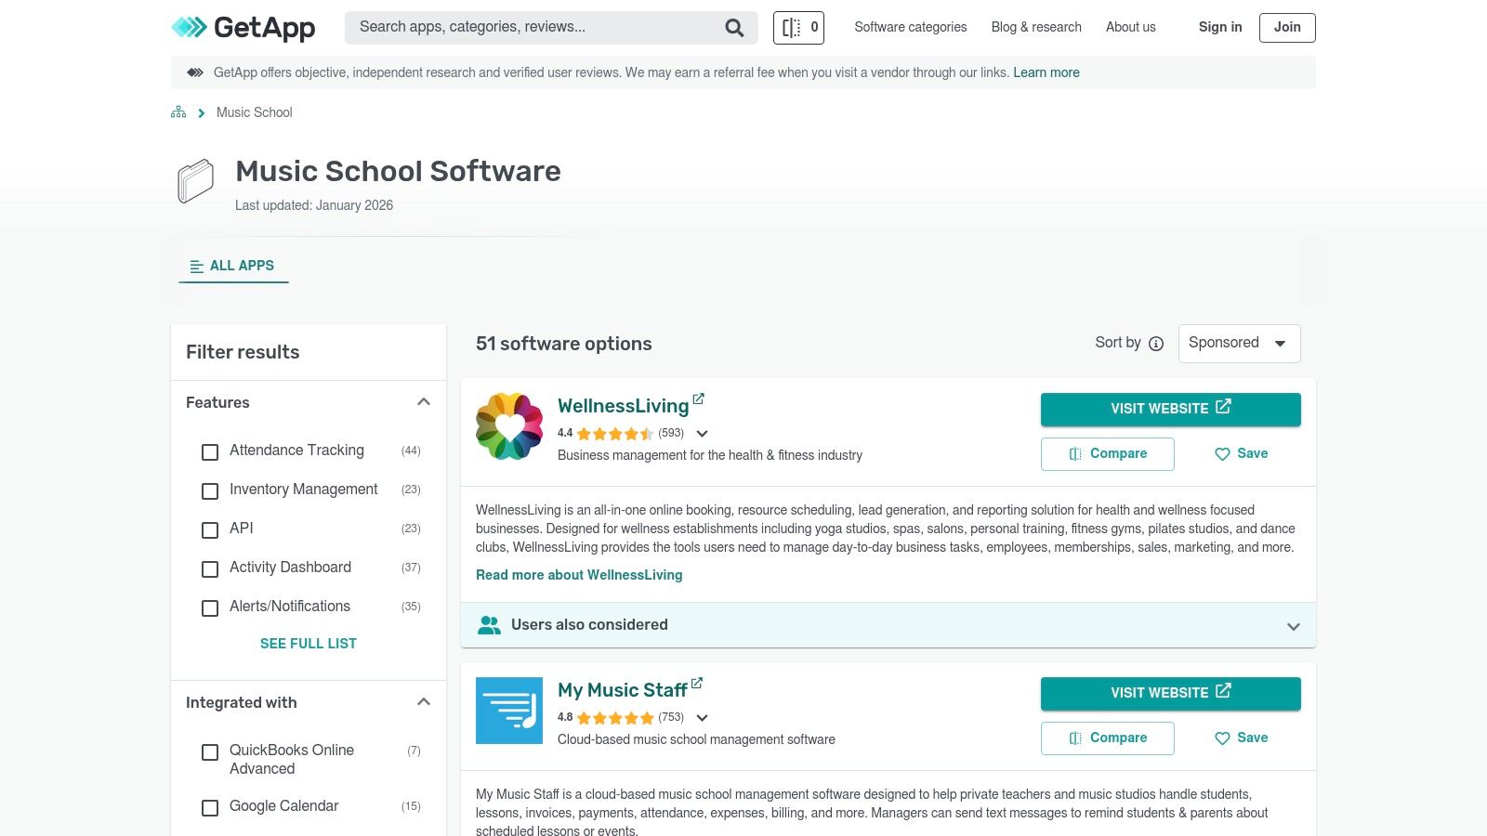Click the GetApp logo

click(x=243, y=28)
